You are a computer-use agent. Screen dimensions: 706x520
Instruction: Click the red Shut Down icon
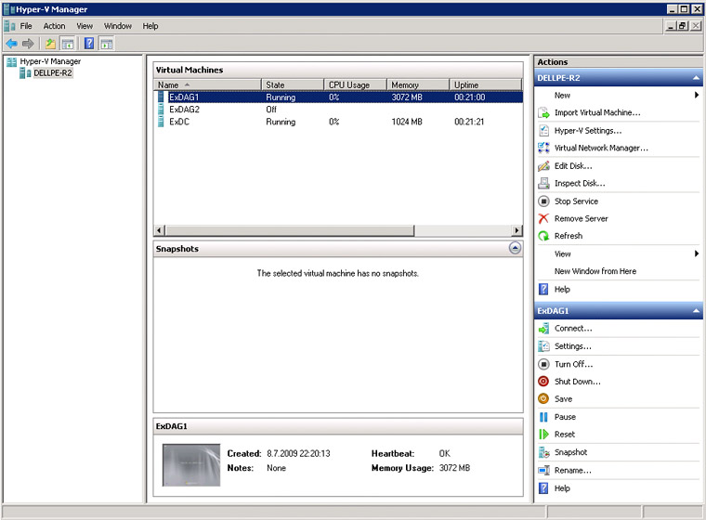coord(543,382)
